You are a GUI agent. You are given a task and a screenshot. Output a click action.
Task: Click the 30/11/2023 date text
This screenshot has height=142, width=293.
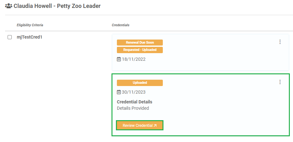point(134,92)
